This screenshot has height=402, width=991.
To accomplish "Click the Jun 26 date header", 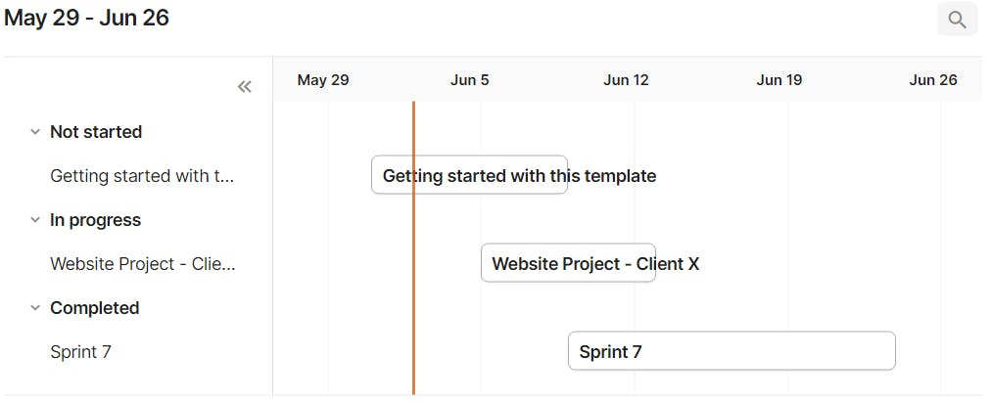I will tap(933, 80).
